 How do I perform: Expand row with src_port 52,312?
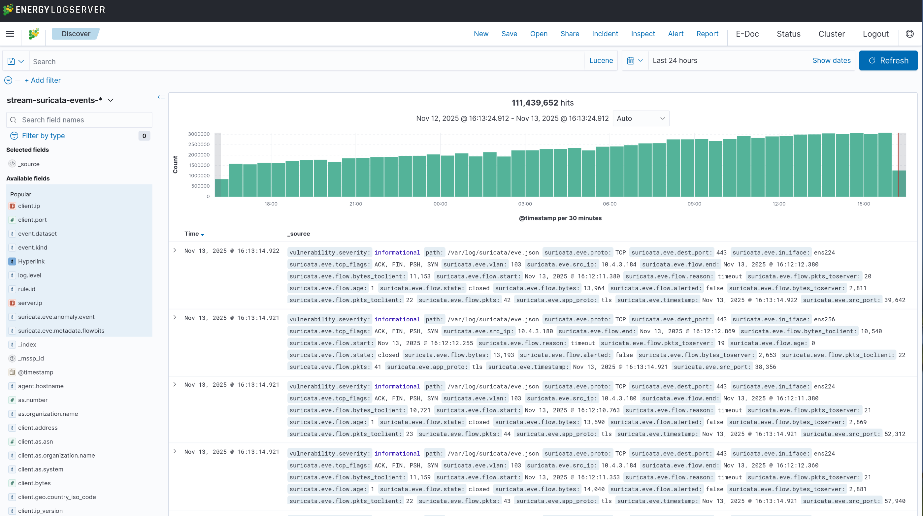(x=175, y=384)
